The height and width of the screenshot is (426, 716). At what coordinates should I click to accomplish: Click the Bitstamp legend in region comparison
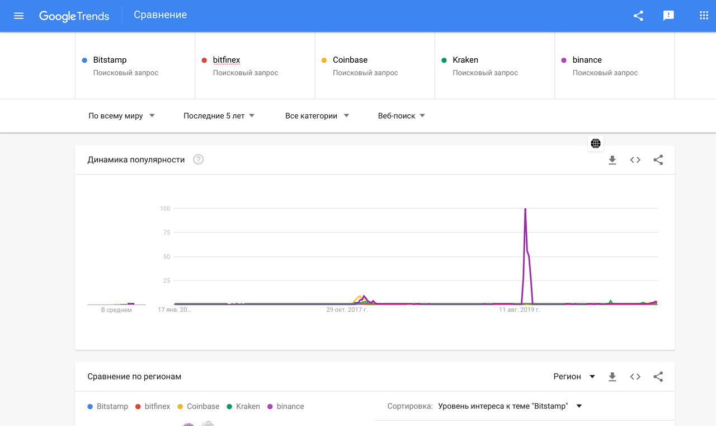pos(108,406)
